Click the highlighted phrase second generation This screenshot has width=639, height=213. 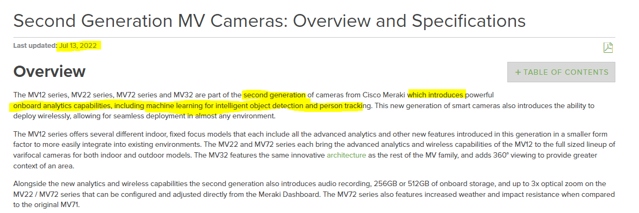274,95
